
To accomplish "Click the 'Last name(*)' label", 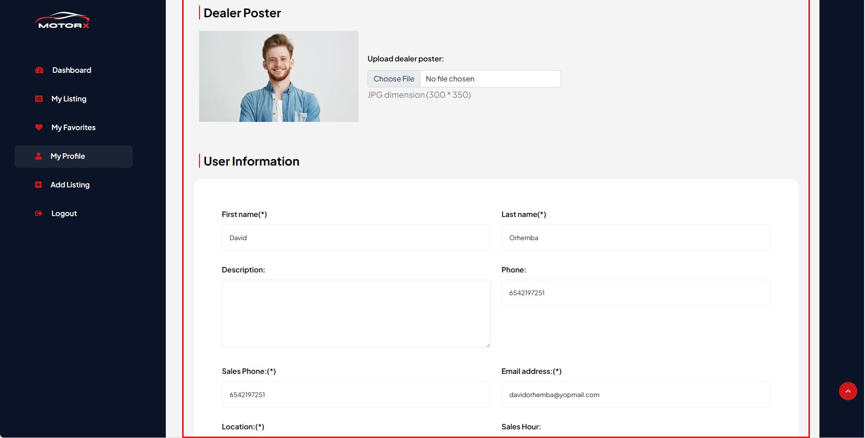I will pos(524,214).
